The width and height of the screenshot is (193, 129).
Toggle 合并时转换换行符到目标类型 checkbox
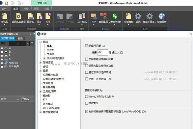[x=87, y=112]
